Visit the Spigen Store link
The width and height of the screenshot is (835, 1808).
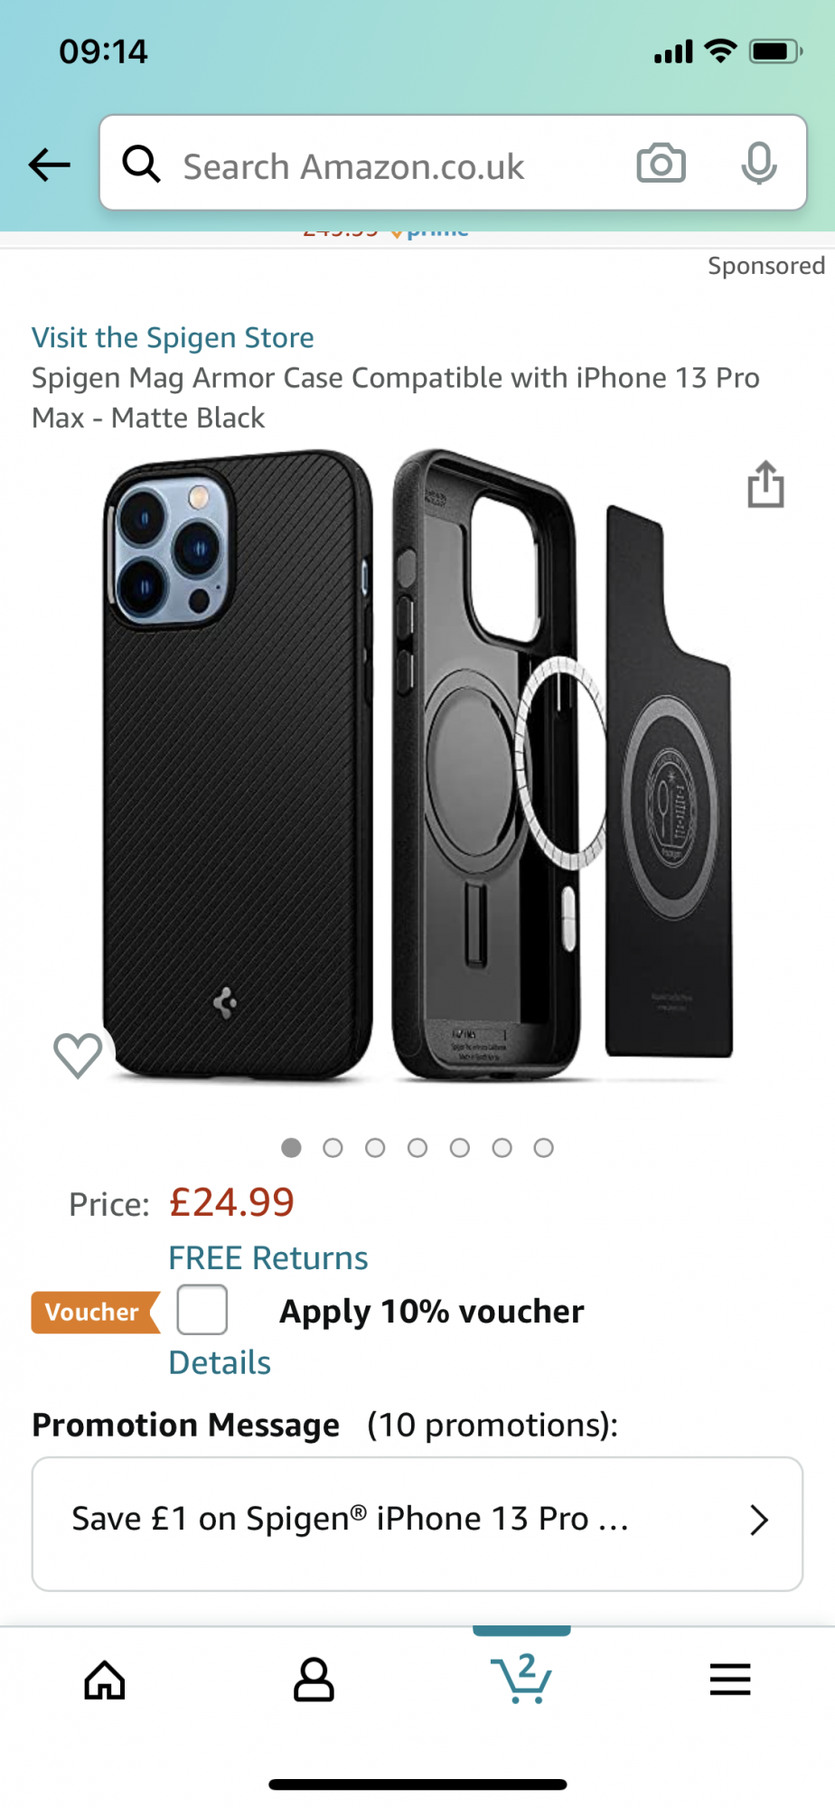click(x=174, y=338)
